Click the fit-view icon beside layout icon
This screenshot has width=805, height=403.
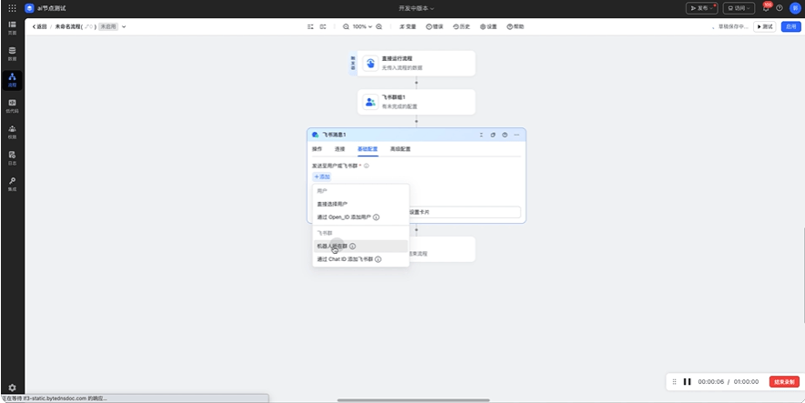tap(323, 26)
